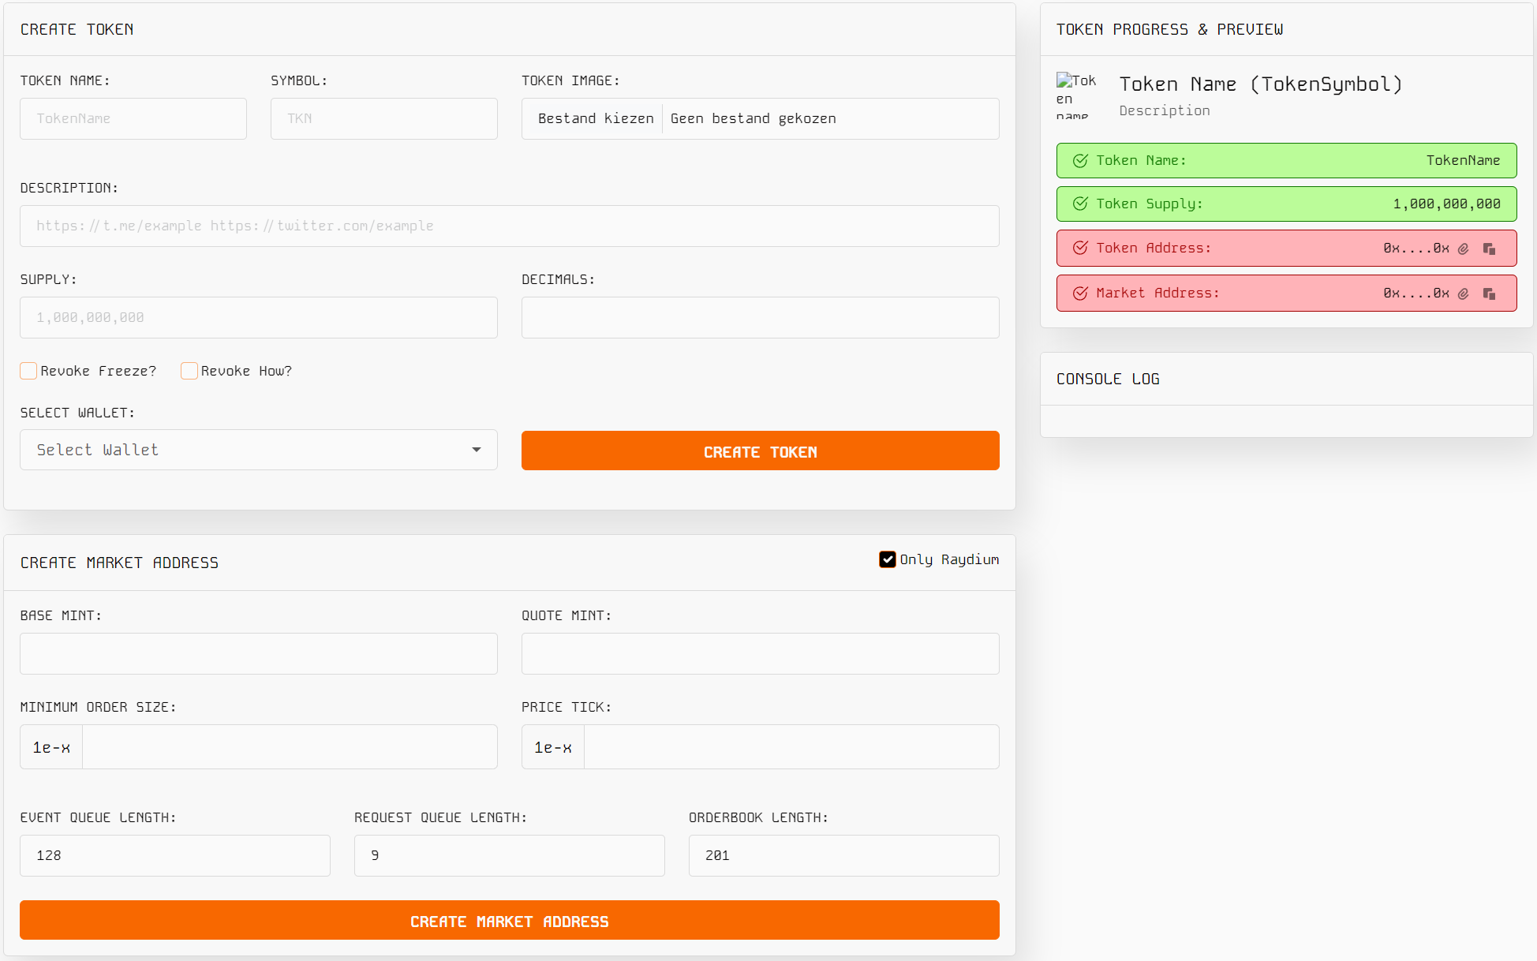This screenshot has height=961, width=1537.
Task: Click the token image placeholder in the preview panel
Action: coord(1076,96)
